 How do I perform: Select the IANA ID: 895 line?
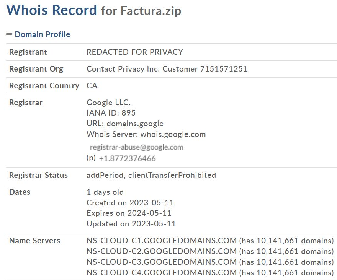tap(111, 113)
